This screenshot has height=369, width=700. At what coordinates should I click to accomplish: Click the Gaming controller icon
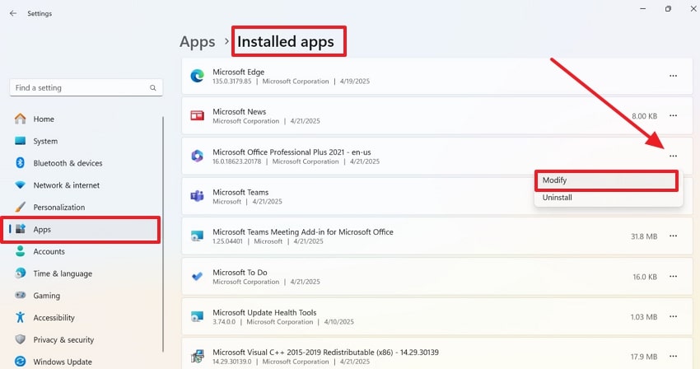tap(20, 295)
